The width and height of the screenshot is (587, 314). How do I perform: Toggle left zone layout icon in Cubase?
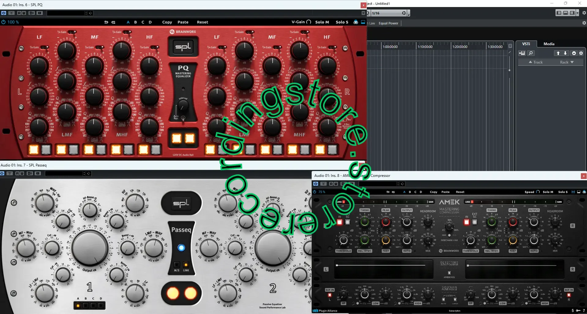[559, 13]
